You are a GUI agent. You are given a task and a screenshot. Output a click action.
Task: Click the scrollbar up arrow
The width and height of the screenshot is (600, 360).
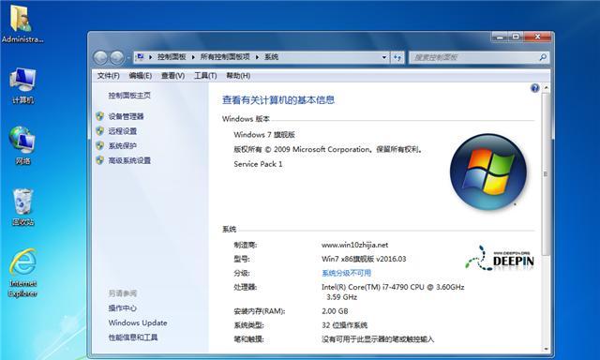click(x=546, y=88)
